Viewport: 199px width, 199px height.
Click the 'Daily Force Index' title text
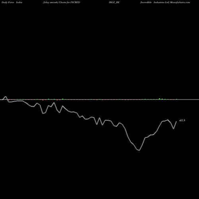(12, 2)
